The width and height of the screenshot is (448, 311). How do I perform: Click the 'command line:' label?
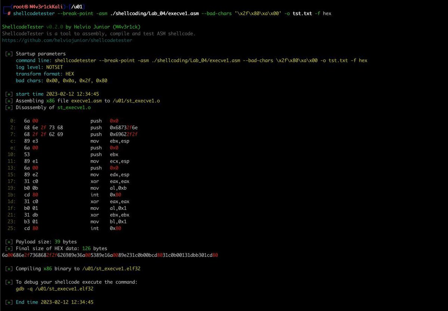(x=34, y=60)
